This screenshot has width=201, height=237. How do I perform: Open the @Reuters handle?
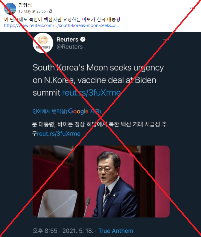coord(70,47)
